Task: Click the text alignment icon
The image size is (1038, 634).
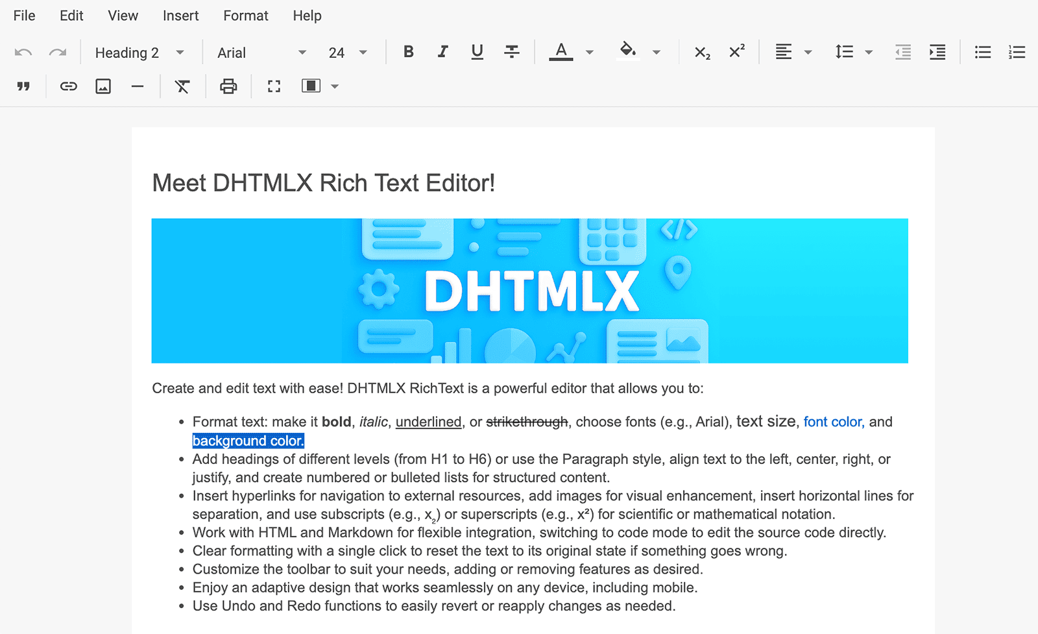Action: pyautogui.click(x=784, y=52)
